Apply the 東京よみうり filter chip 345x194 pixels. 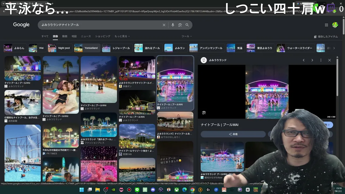point(261,48)
